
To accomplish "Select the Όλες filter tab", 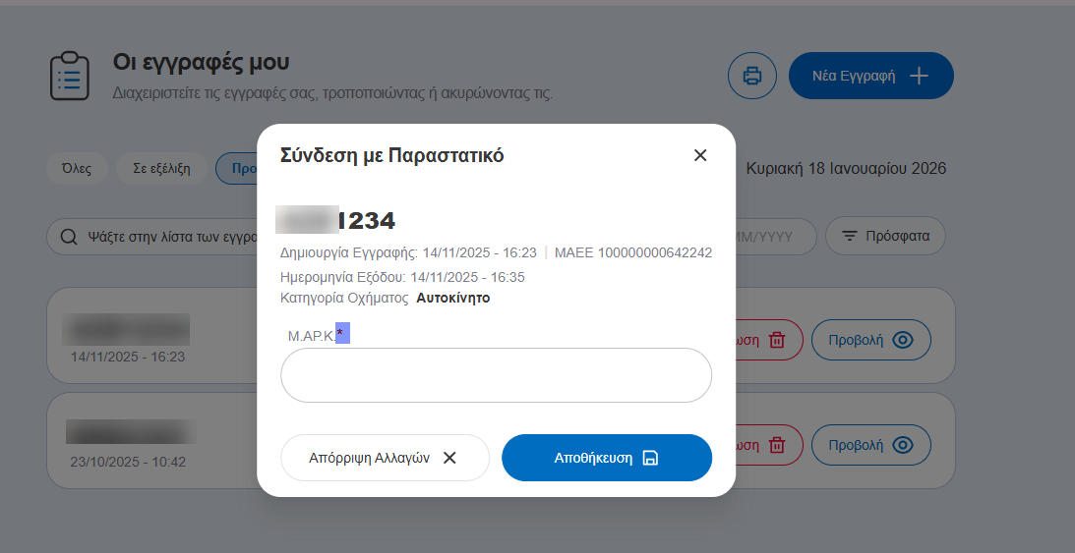I will [x=76, y=168].
